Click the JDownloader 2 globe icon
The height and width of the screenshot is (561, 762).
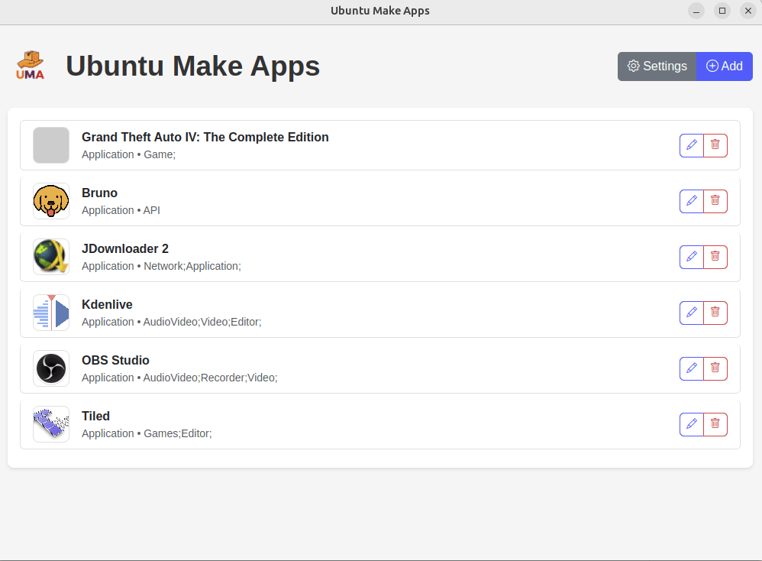[x=50, y=256]
